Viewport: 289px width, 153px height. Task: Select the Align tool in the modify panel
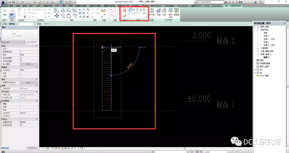pos(57,10)
